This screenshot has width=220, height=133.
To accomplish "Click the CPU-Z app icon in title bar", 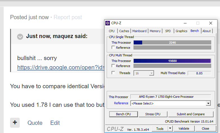I will 108,23.
